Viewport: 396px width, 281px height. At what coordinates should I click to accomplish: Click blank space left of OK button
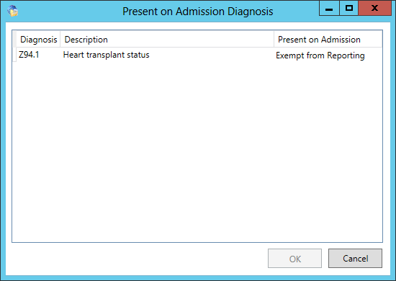point(136,258)
